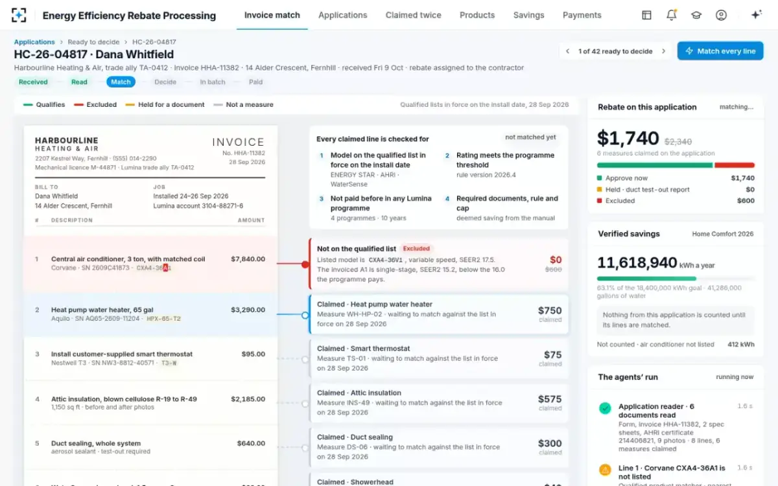778x486 pixels.
Task: Click Not a measure legend entry
Action: coord(243,104)
